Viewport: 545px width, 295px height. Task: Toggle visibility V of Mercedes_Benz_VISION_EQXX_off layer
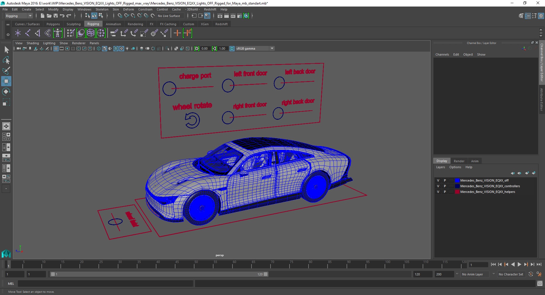[x=438, y=180]
